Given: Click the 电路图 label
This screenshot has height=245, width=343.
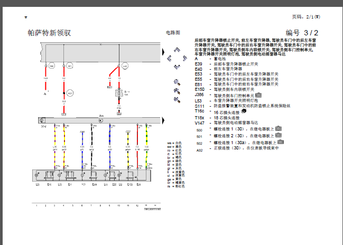Looking at the screenshot, I should point(173,33).
